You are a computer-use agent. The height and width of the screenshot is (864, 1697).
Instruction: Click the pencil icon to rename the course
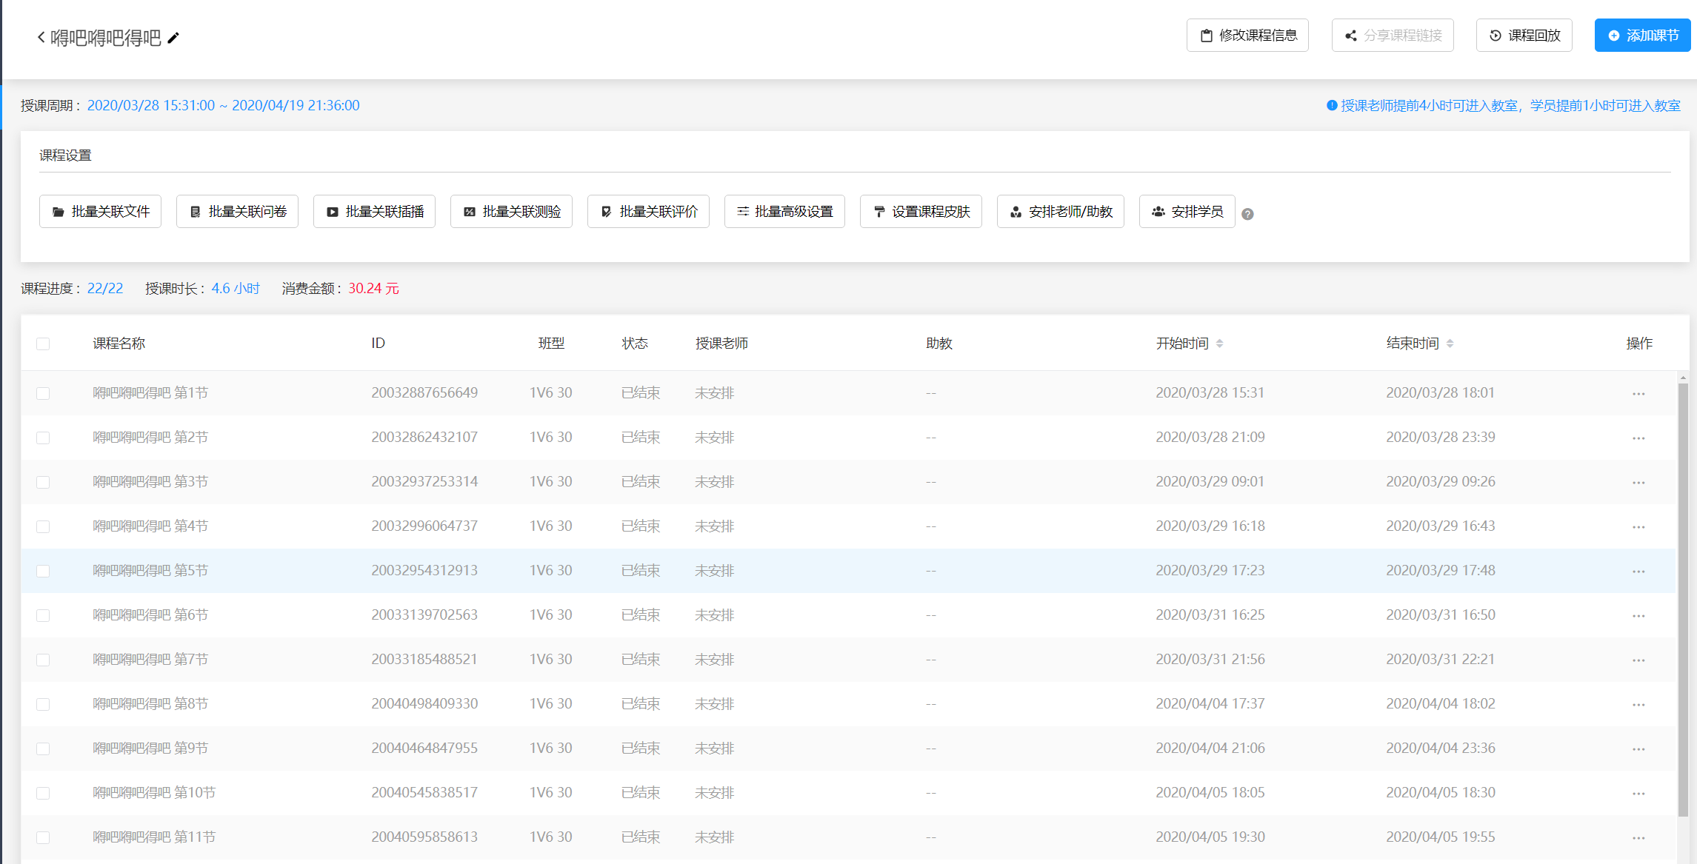[173, 38]
